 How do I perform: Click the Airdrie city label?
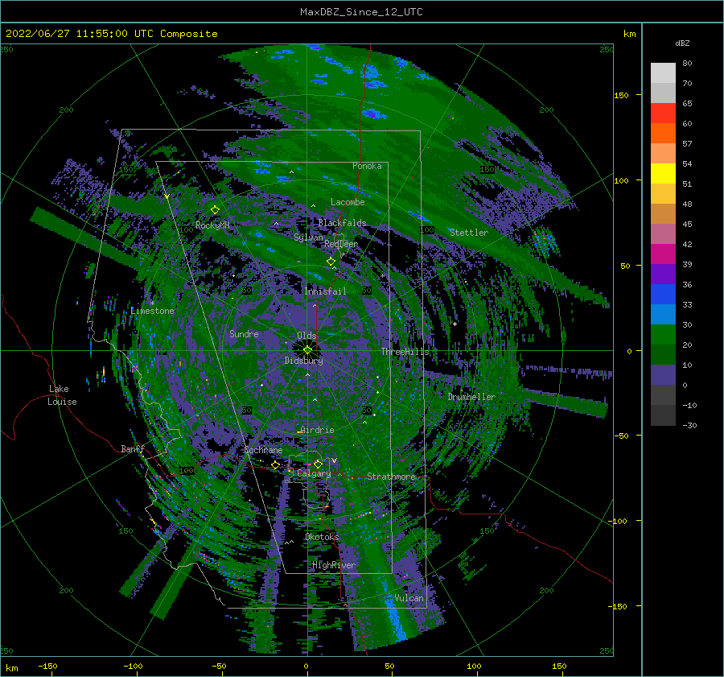point(317,430)
